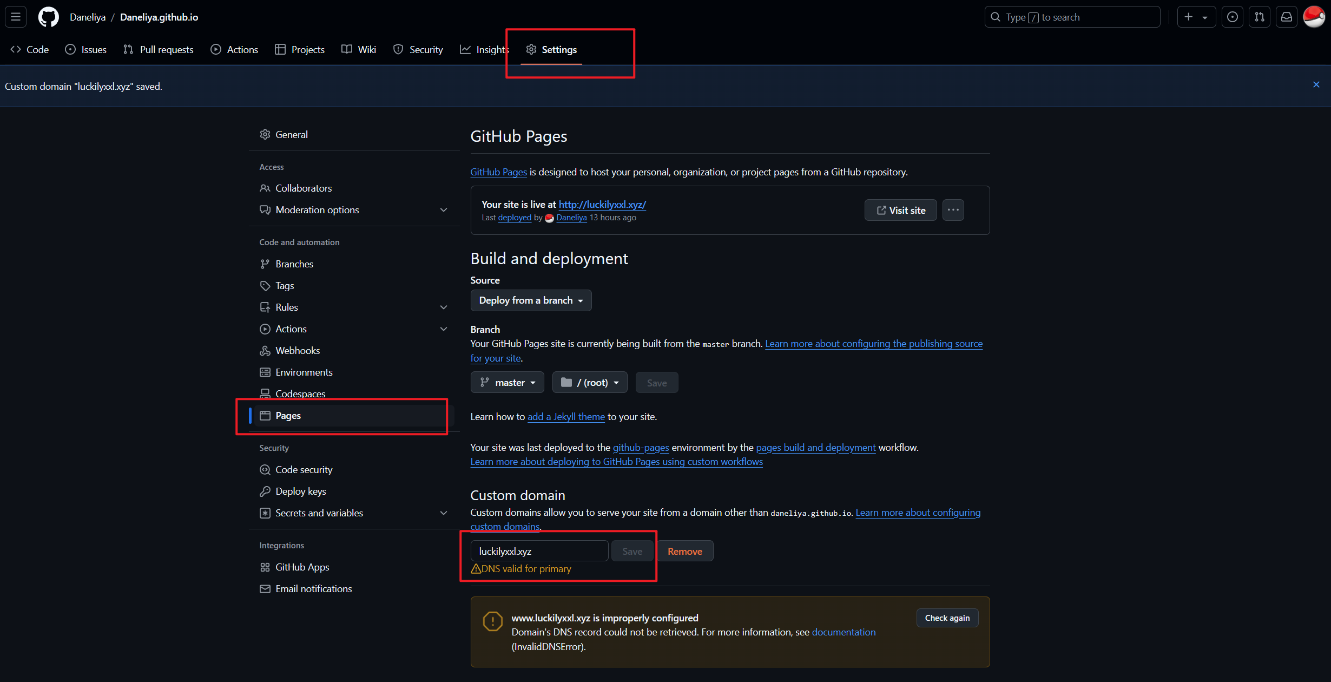Open the Settings tab
Image resolution: width=1331 pixels, height=682 pixels.
pos(551,49)
